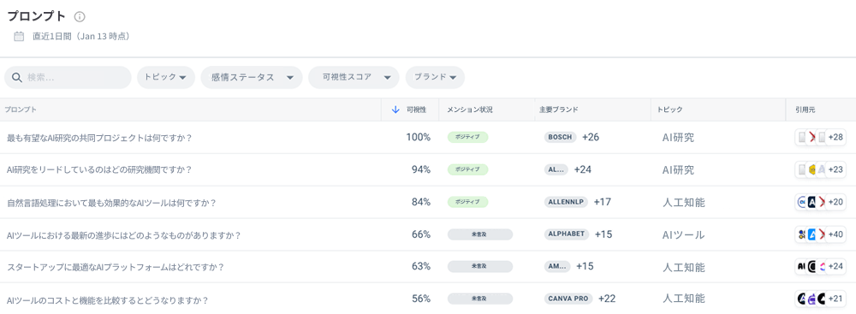Click the AL... brand tag in 94% row

[556, 169]
